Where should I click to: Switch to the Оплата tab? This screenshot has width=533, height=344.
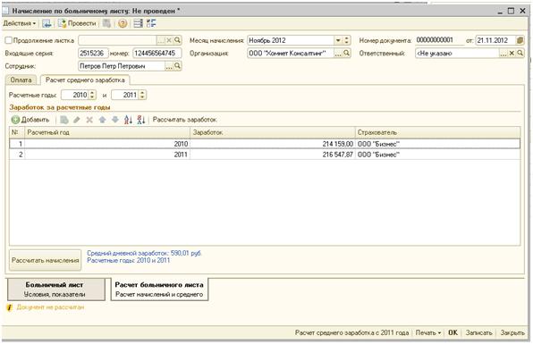tap(21, 80)
